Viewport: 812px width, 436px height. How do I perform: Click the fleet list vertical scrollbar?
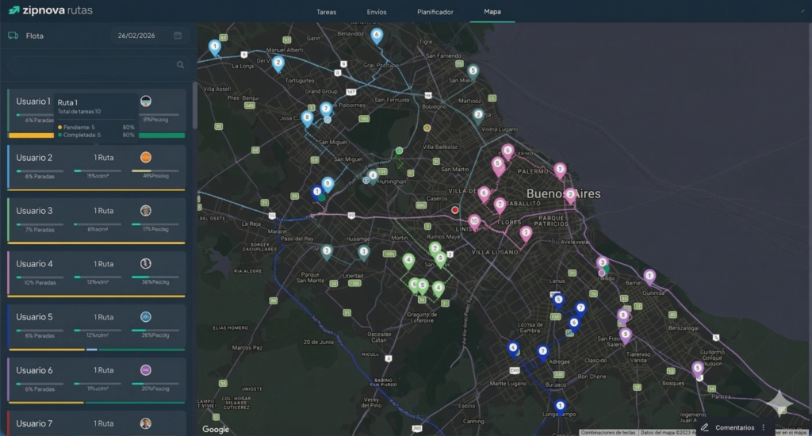tap(195, 105)
